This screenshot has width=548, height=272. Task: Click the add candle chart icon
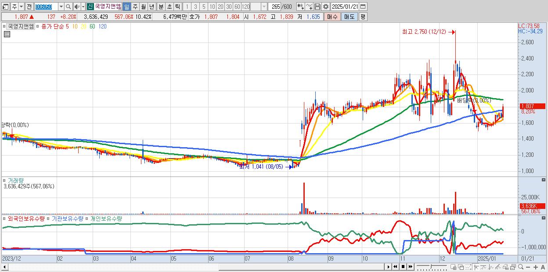coord(301,7)
